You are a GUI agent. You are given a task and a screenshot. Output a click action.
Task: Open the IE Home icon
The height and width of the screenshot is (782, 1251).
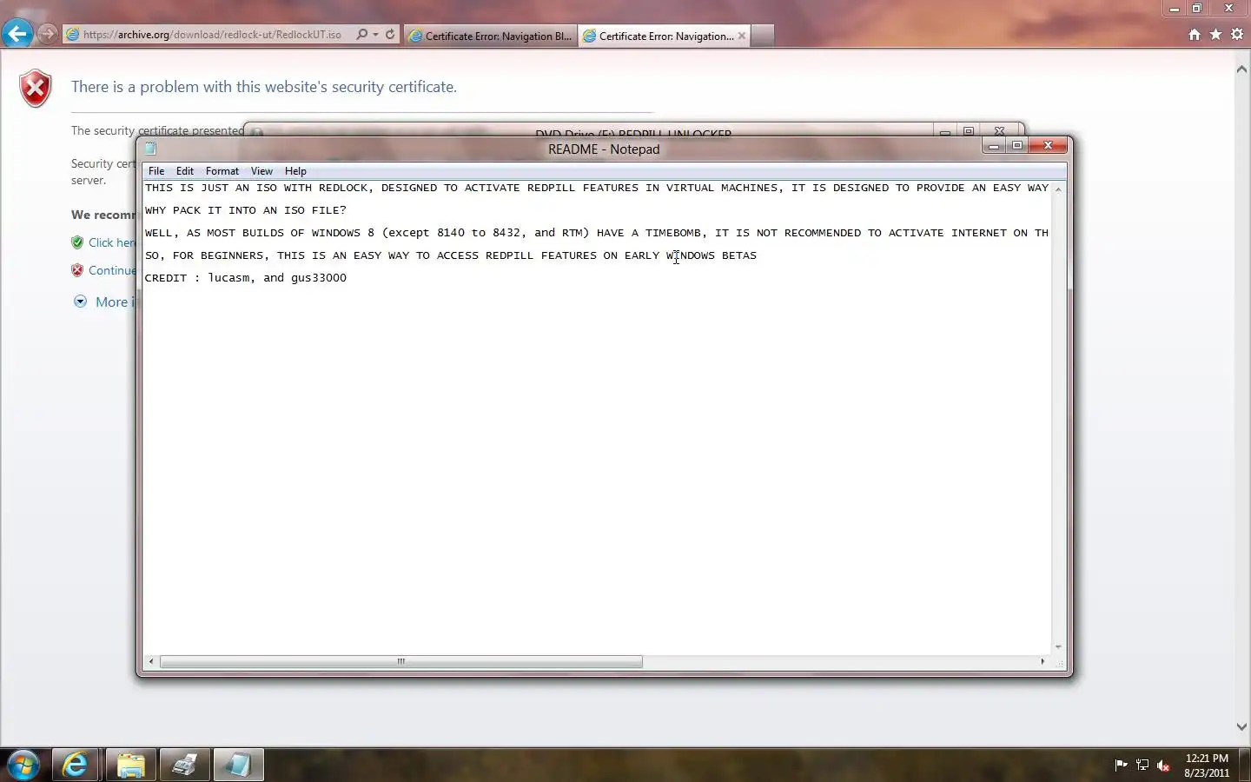[1195, 35]
